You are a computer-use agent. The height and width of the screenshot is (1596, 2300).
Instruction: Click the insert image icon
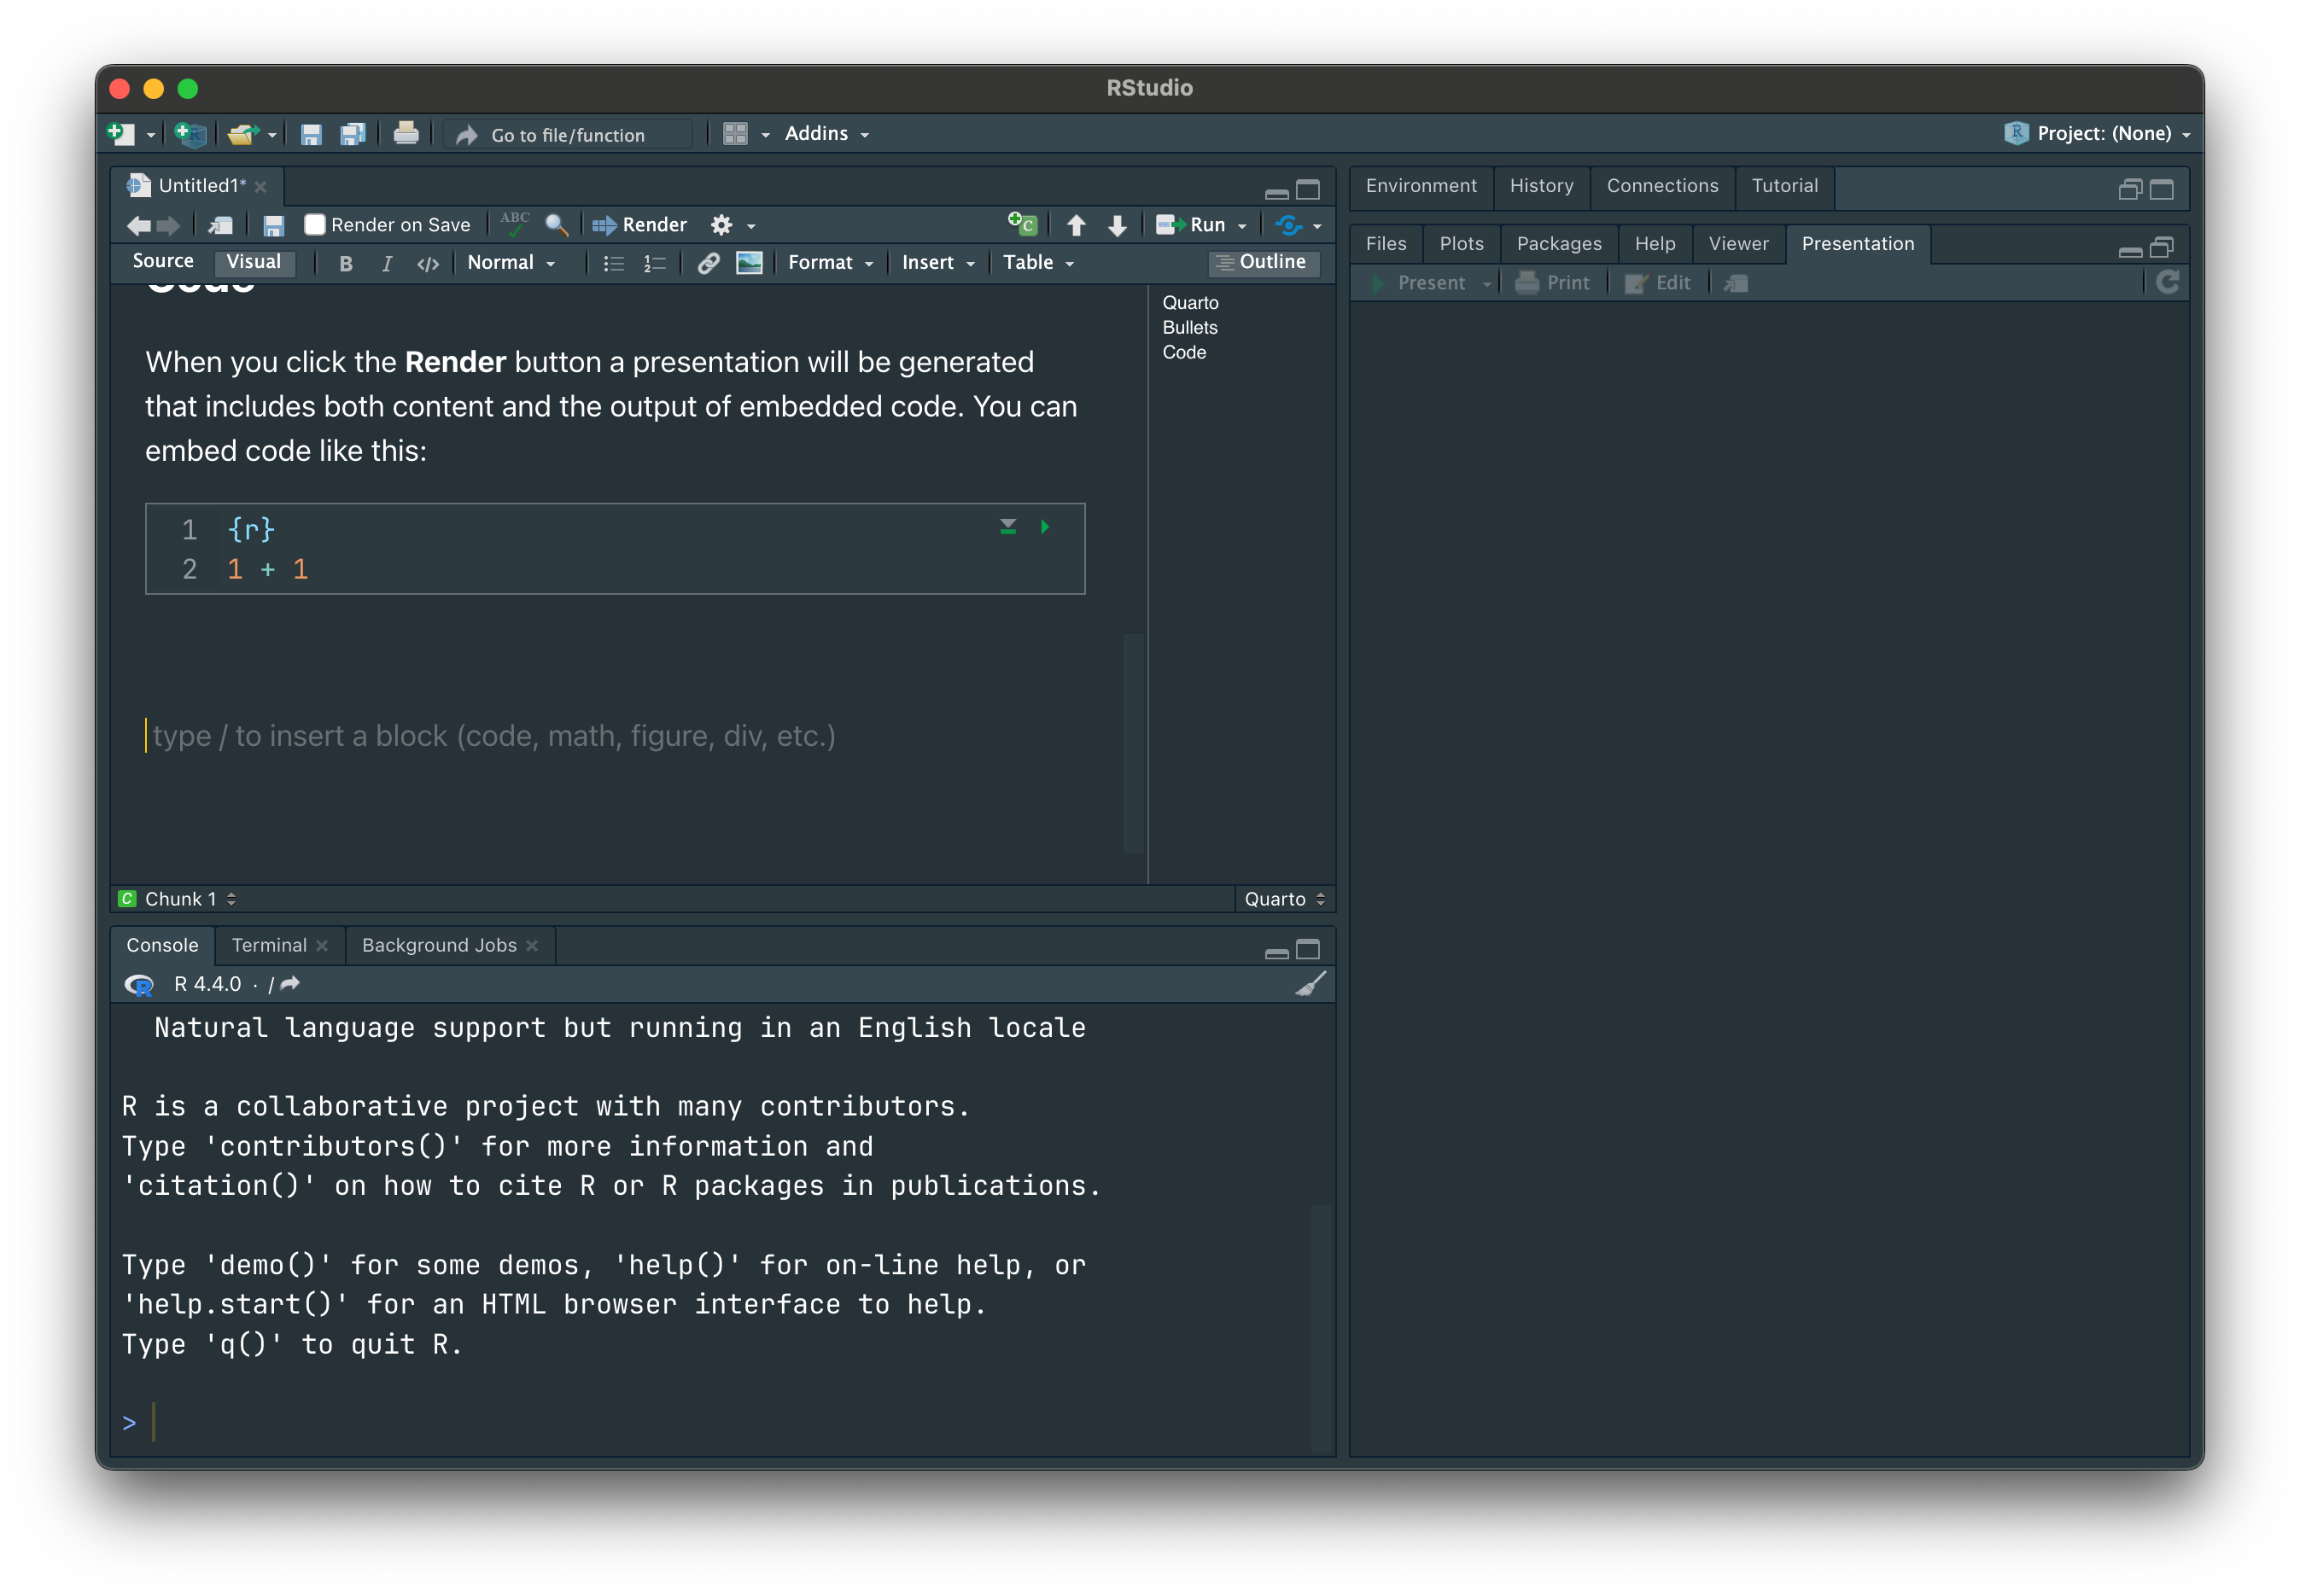[750, 263]
